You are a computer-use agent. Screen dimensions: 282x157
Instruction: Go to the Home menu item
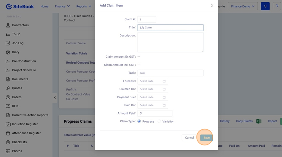[44, 6]
